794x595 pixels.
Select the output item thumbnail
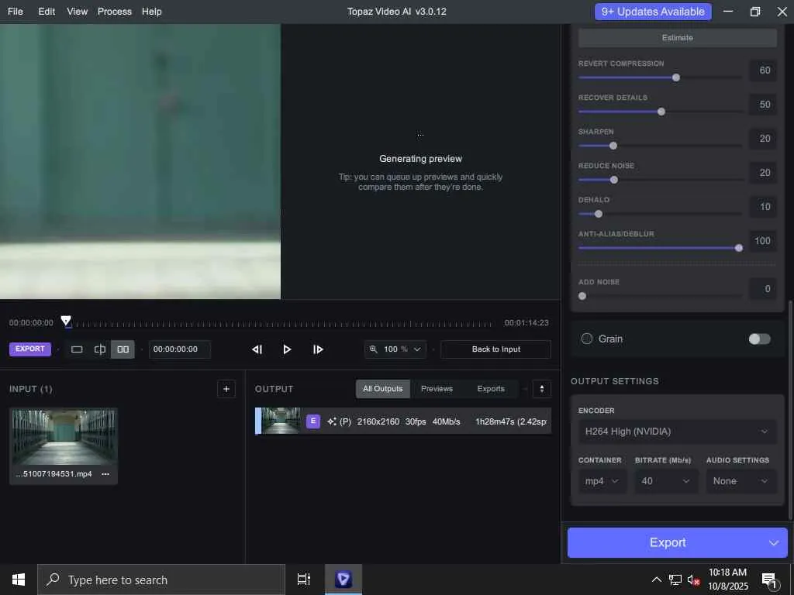(281, 421)
